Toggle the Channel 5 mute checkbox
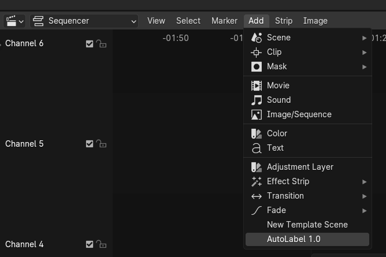Screen dimensions: 386x257 90,144
